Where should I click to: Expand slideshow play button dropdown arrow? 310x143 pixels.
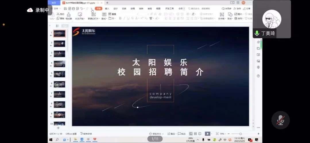tap(211, 134)
